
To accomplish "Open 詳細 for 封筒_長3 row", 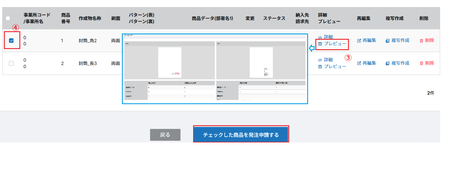I will click(326, 60).
